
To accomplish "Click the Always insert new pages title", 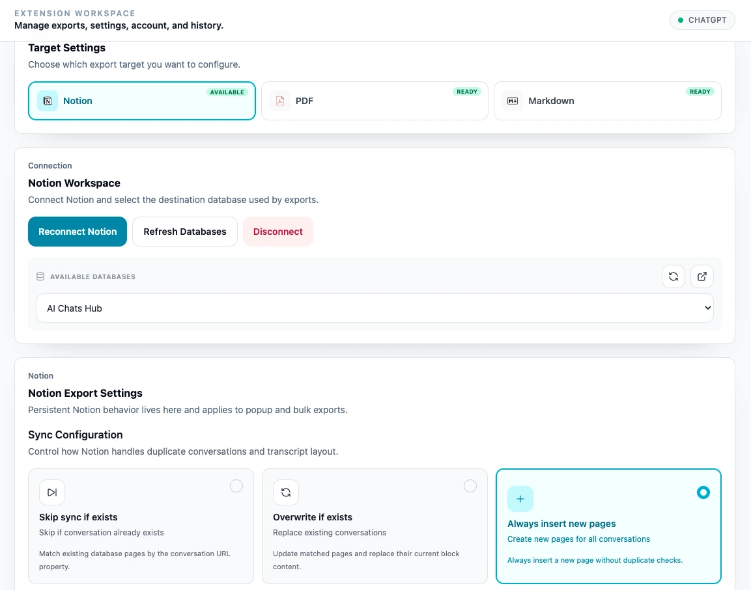I will click(x=562, y=524).
